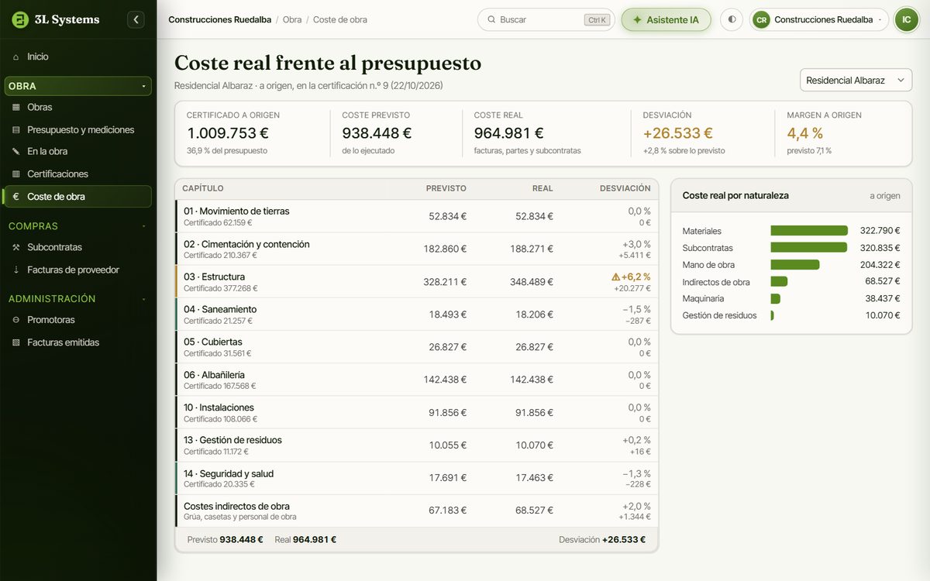930x581 pixels.
Task: Collapse the ADMINISTRACIÓN sidebar section
Action: coord(77,298)
